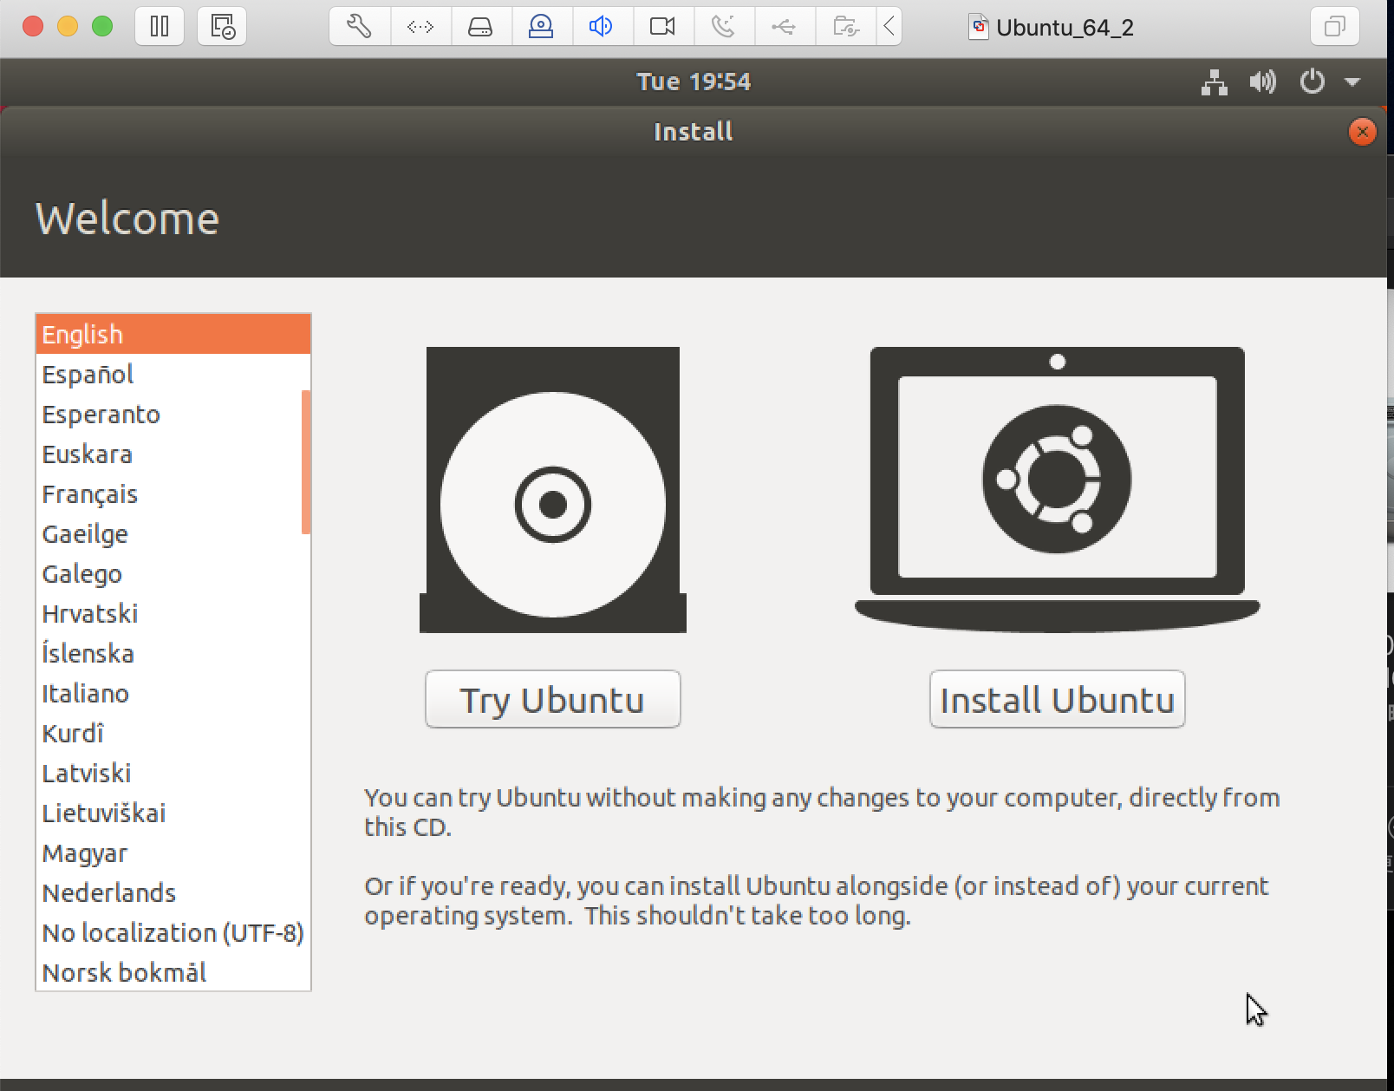The height and width of the screenshot is (1091, 1394).
Task: Select Nederlands language
Action: coord(173,892)
